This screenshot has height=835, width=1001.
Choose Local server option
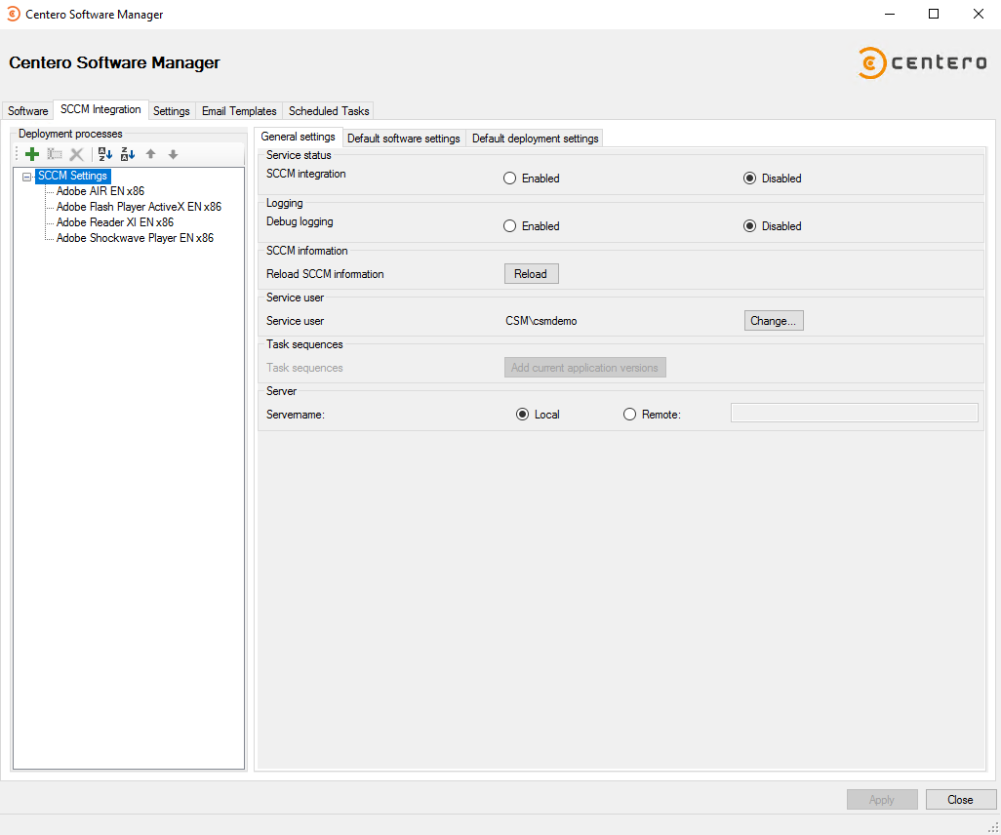click(522, 415)
